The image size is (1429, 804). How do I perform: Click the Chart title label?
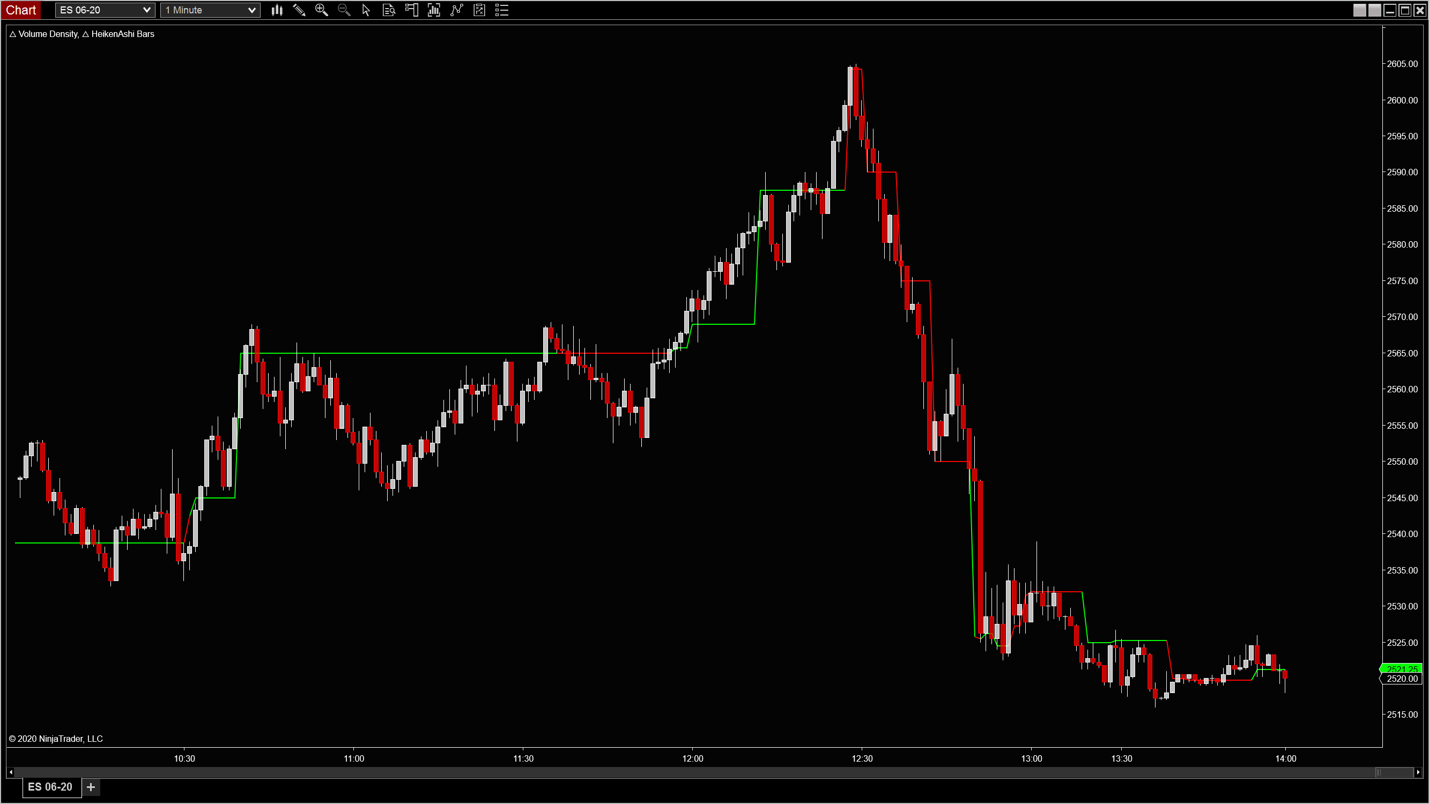point(21,10)
